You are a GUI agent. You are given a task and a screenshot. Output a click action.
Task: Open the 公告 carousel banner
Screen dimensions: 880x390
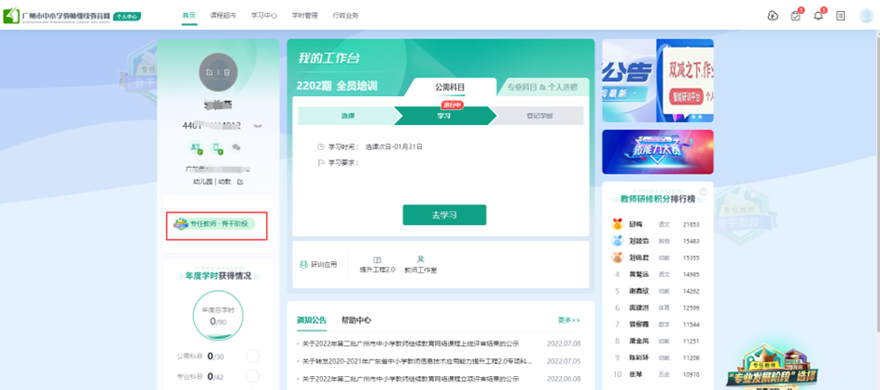click(x=658, y=80)
